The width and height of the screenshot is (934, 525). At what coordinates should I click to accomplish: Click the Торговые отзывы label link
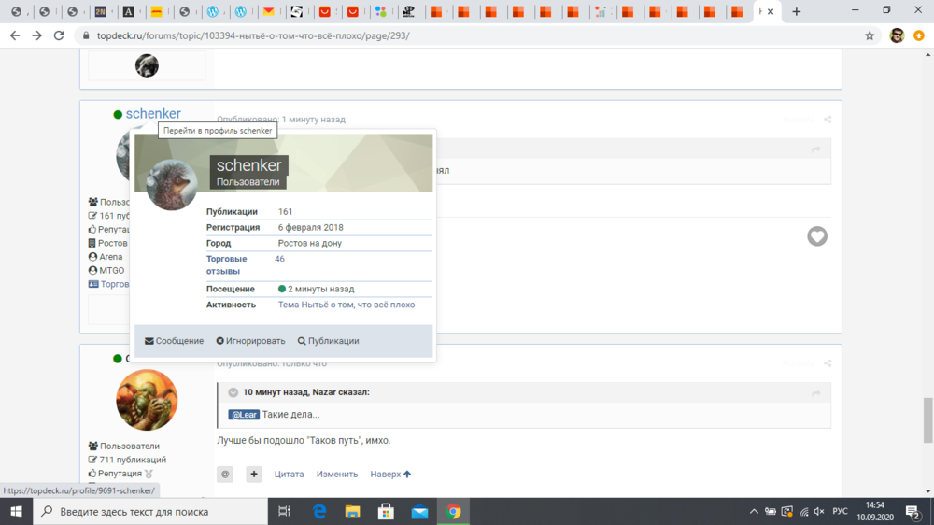(226, 264)
